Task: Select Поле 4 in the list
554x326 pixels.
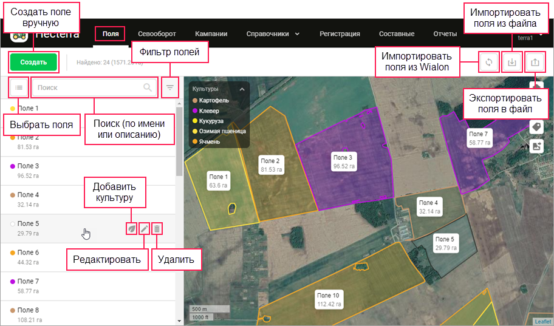Action: (x=87, y=200)
